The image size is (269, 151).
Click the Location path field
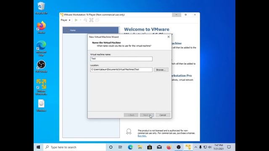[121, 70]
